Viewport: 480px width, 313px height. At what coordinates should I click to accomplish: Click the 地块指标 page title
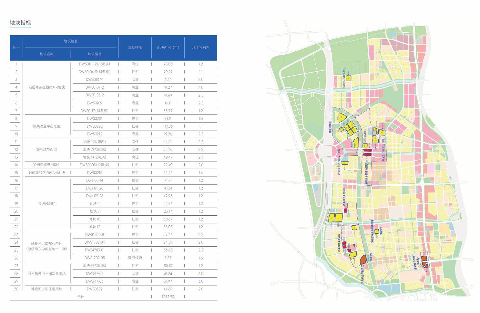click(x=20, y=23)
